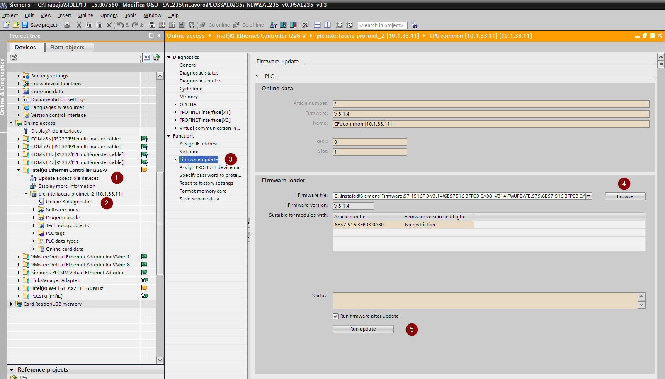Viewport: 665px width, 379px height.
Task: Click interface status icon for COM<8> row
Action: pyautogui.click(x=144, y=139)
